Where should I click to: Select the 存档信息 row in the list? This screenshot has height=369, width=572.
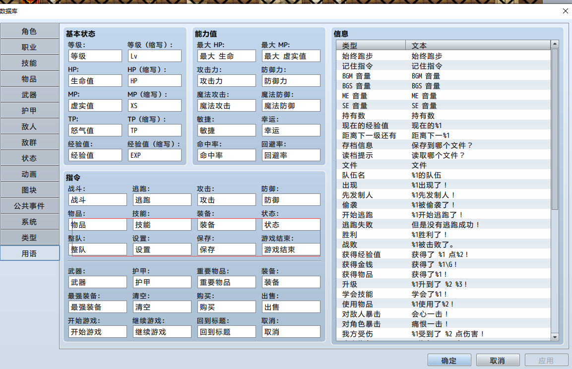tap(443, 145)
